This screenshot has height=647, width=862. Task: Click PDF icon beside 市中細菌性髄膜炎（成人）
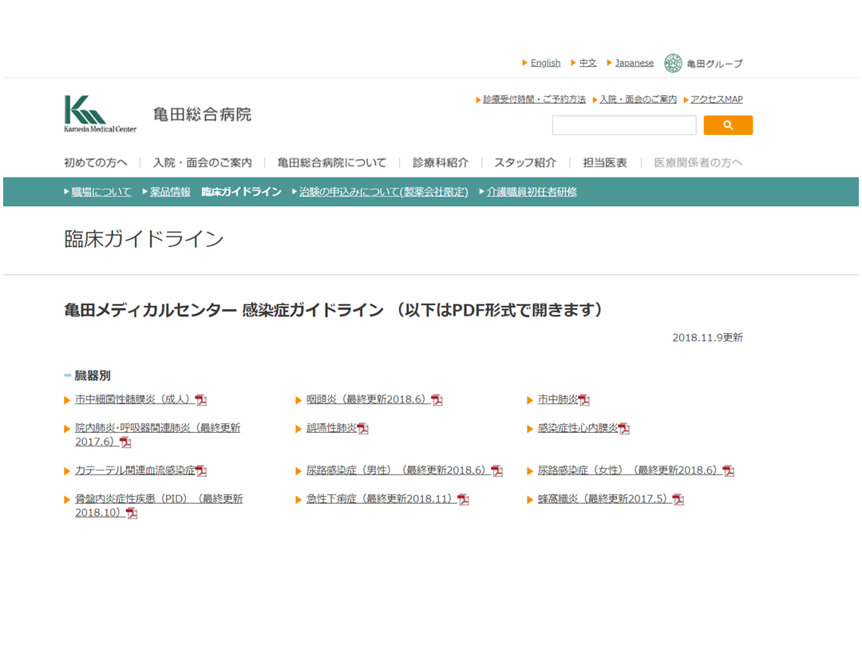(x=201, y=400)
